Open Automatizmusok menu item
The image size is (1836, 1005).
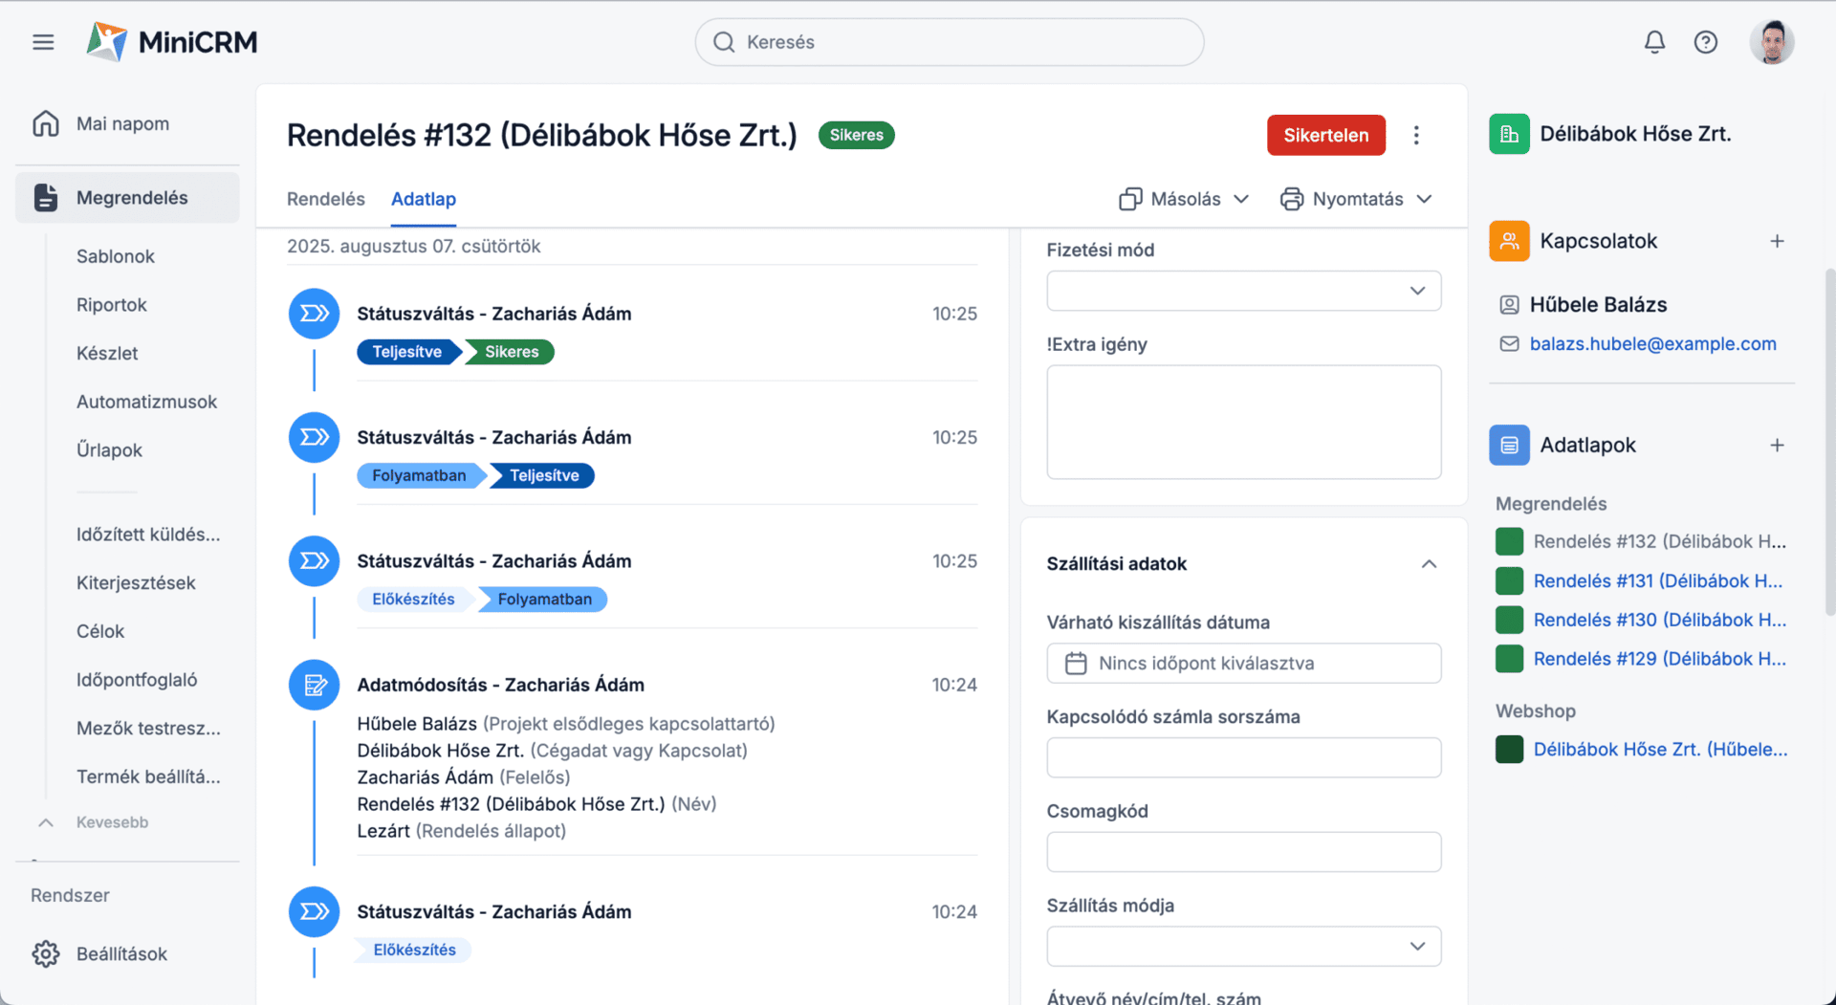point(146,402)
